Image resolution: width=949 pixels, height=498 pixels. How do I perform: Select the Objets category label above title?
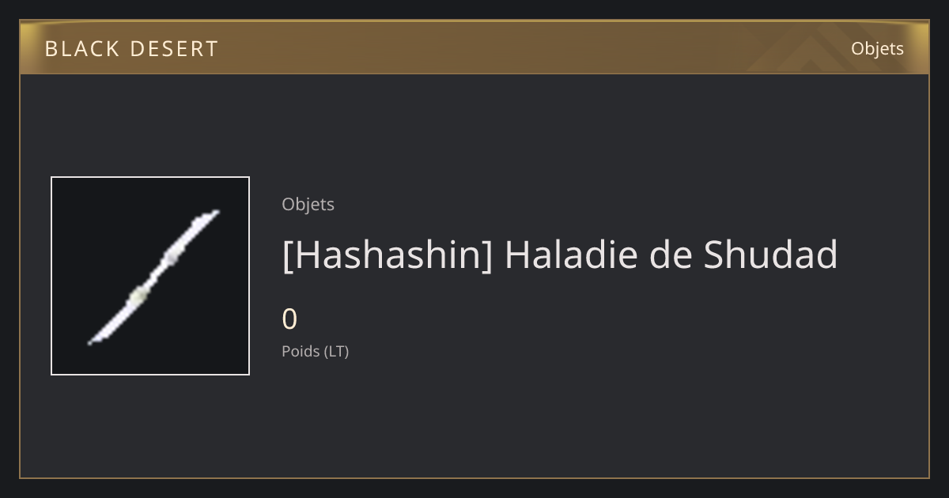308,204
